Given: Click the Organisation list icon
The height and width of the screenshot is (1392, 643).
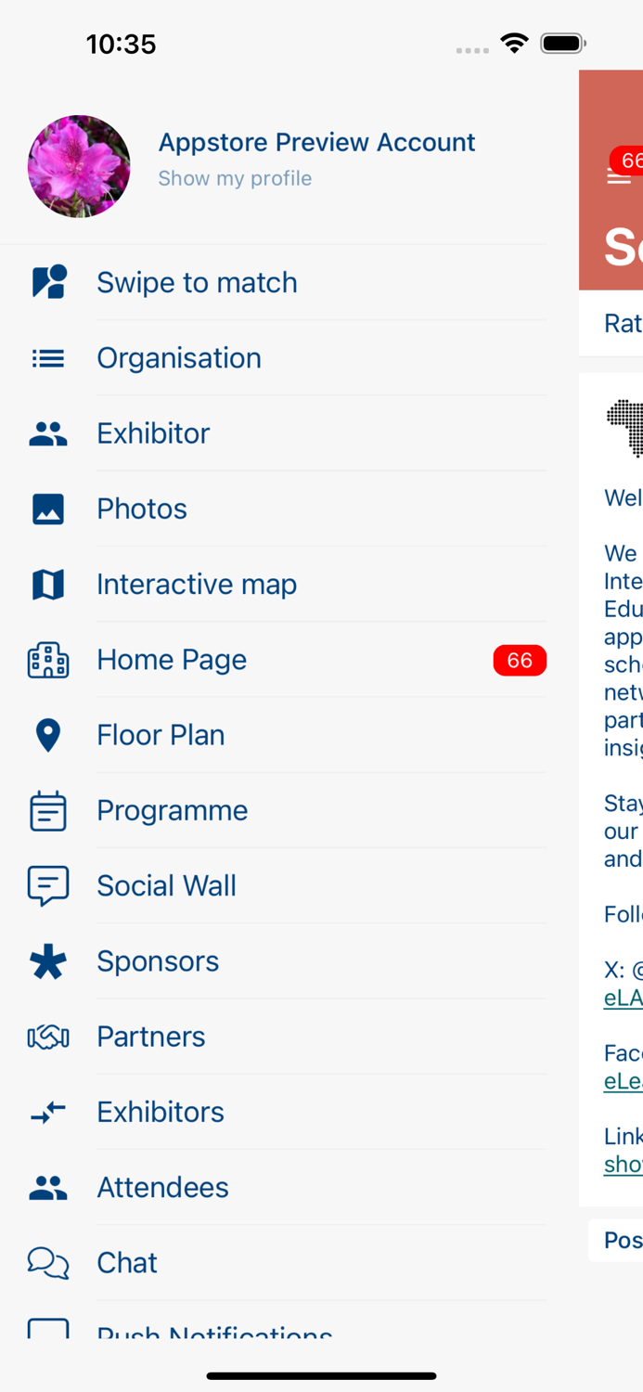Looking at the screenshot, I should coord(48,357).
